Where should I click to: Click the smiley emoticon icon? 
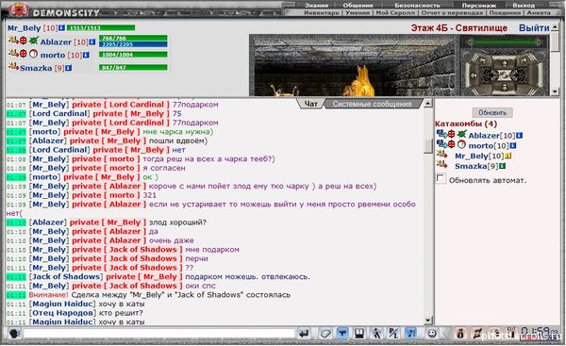pos(432,334)
